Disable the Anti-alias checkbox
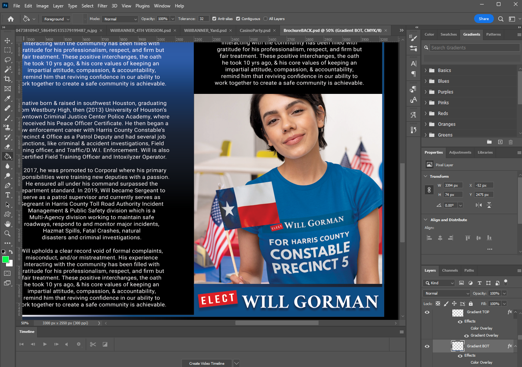Screen dimensions: 522x367 214,19
